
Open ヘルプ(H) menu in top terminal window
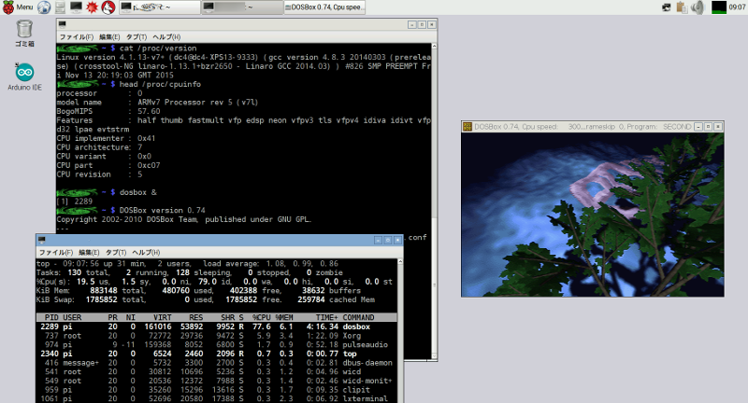click(146, 252)
